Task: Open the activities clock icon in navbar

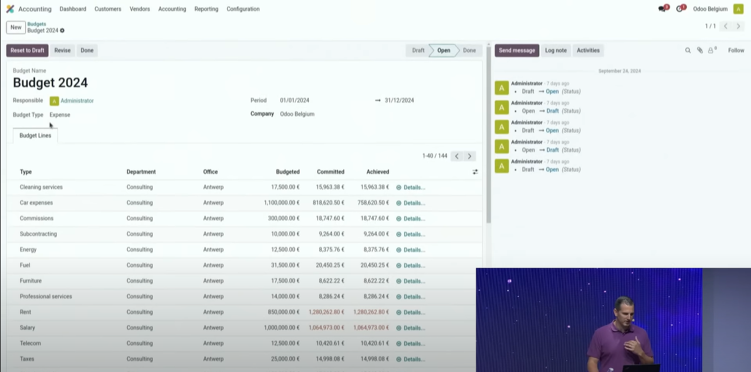Action: [x=681, y=9]
